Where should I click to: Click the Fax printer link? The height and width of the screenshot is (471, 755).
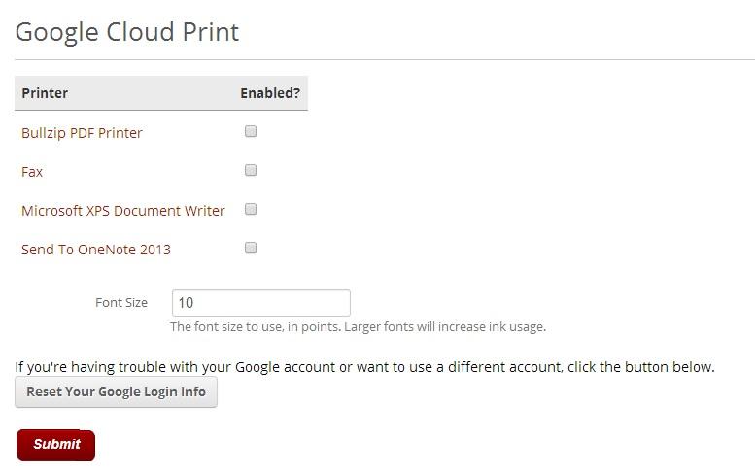(32, 172)
